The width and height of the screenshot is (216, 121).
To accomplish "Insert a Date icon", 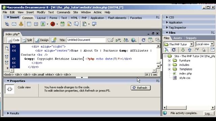I will point(62,24).
